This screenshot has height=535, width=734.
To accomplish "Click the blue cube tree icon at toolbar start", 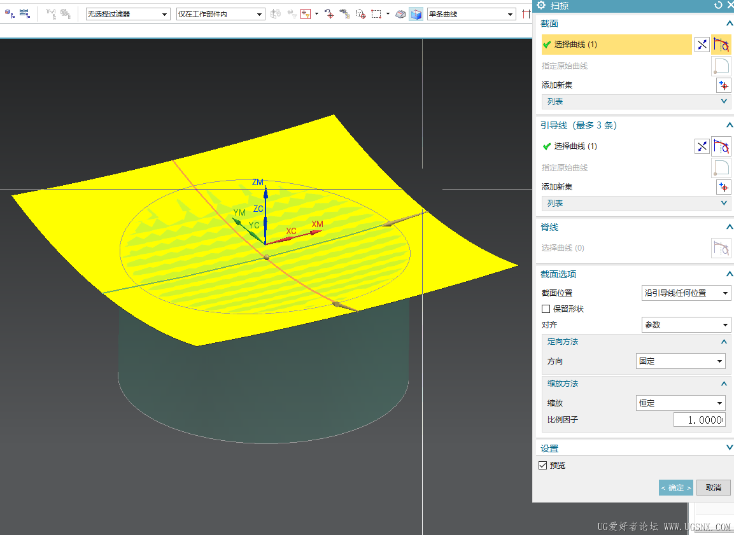I will coord(10,14).
